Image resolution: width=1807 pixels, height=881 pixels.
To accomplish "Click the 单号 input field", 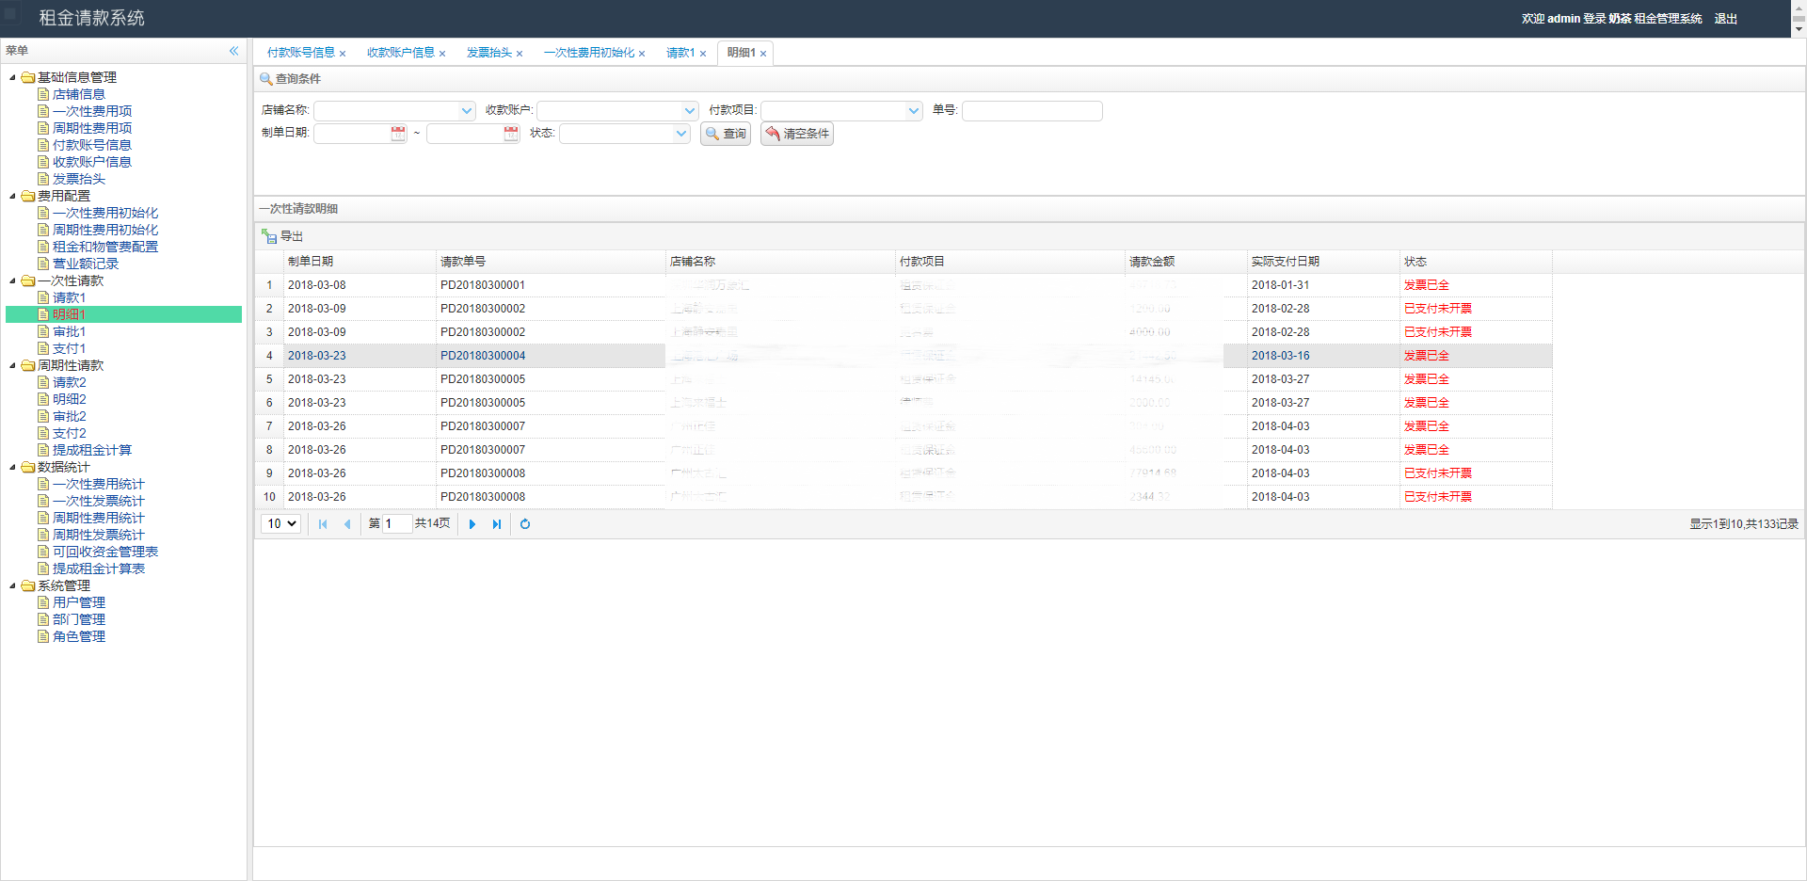I will 1031,111.
